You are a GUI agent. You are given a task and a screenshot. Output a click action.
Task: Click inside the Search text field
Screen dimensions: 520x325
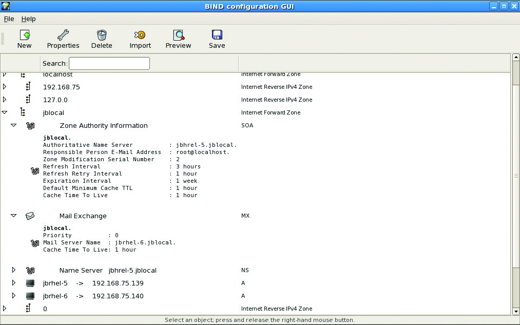(x=109, y=64)
